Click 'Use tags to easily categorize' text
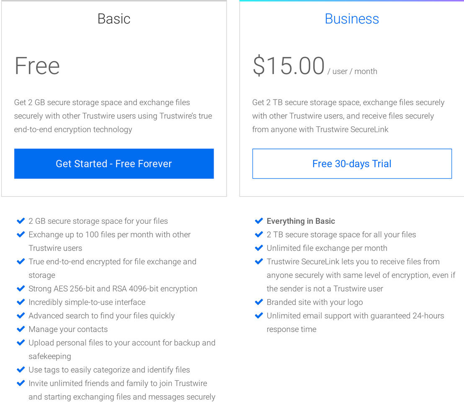The image size is (464, 407). click(109, 370)
